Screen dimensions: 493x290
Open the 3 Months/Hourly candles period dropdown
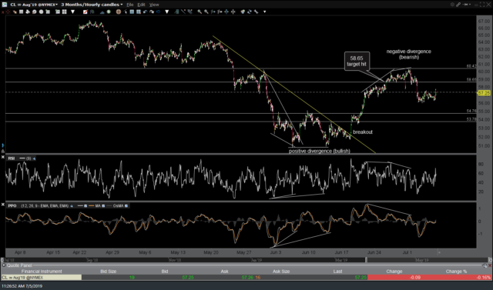92,5
